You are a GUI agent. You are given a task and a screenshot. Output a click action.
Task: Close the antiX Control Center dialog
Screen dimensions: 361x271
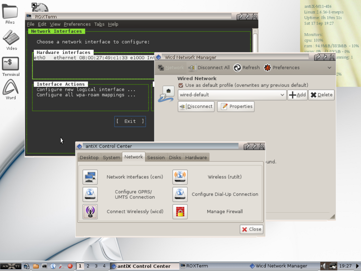pyautogui.click(x=251, y=229)
